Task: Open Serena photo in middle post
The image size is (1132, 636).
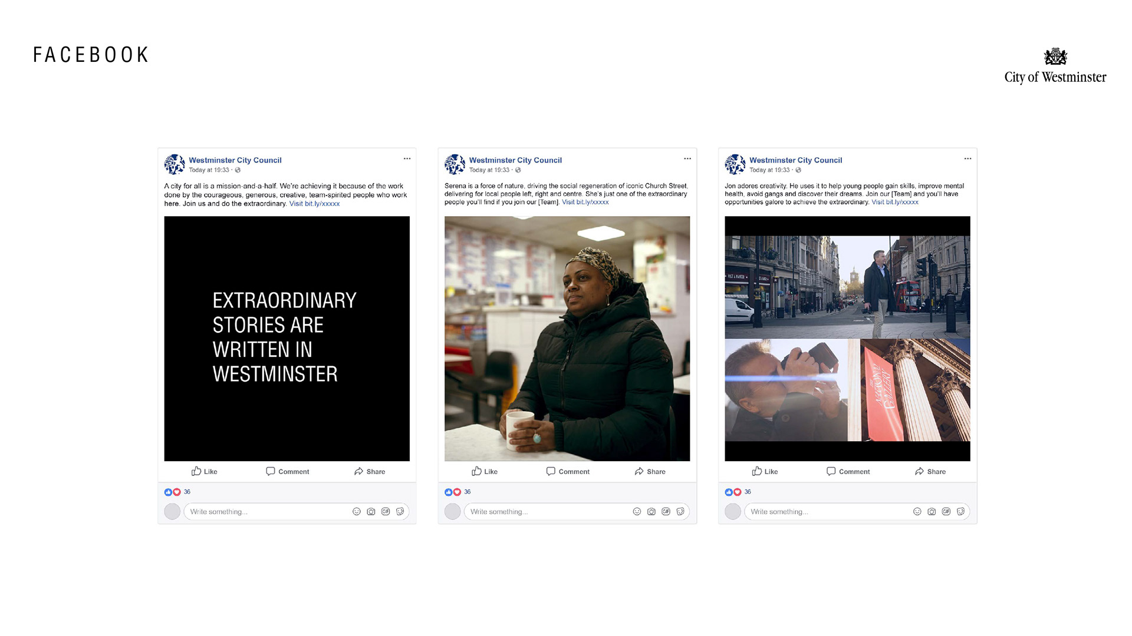Action: pyautogui.click(x=567, y=339)
